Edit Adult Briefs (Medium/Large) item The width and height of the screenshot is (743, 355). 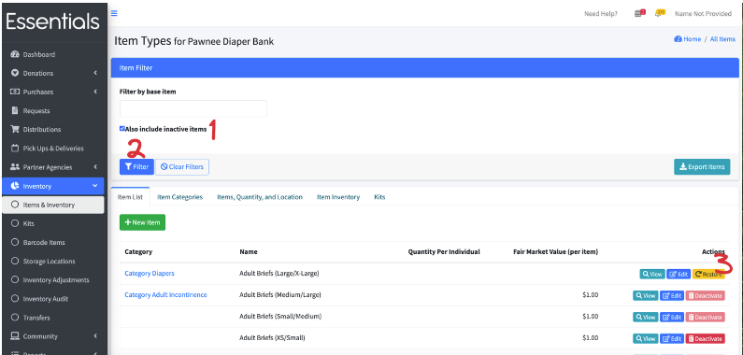click(x=672, y=295)
